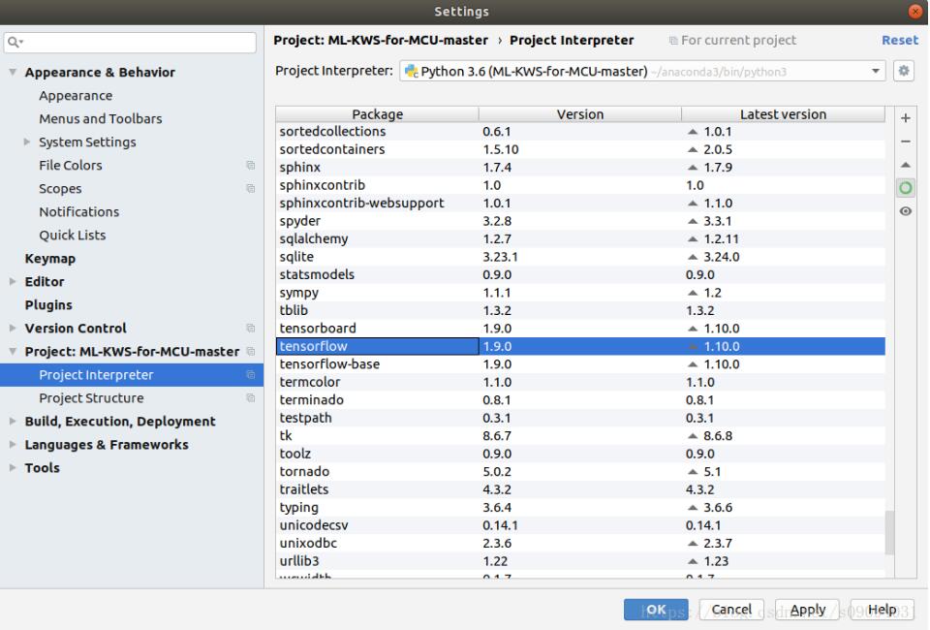
Task: Select the termcolor package row
Action: [x=580, y=382]
